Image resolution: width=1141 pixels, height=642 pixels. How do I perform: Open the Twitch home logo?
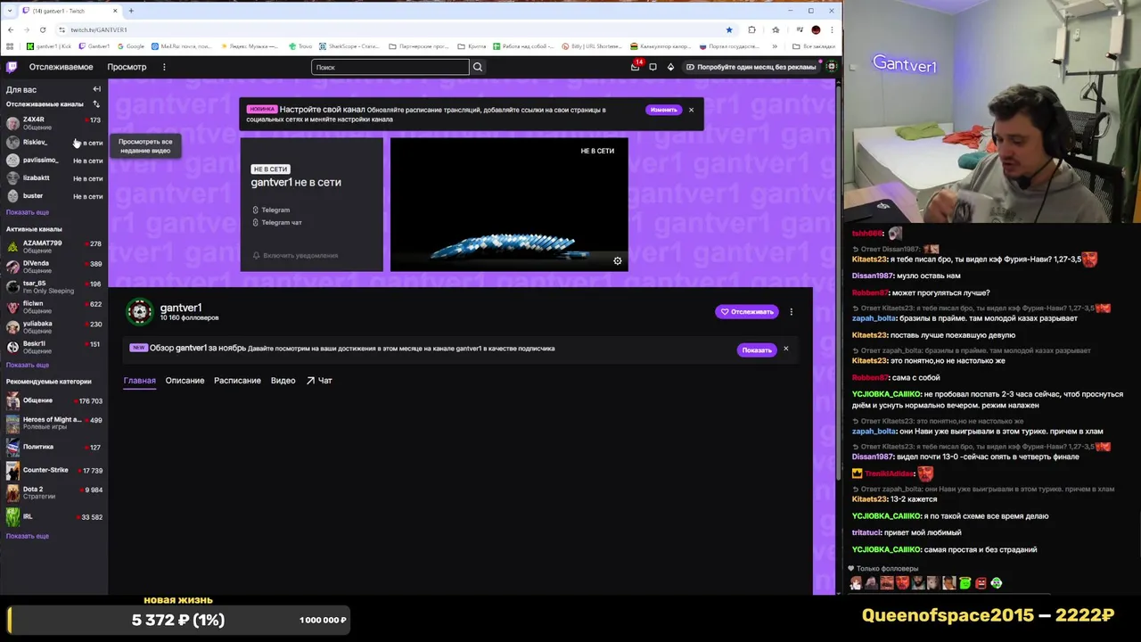(x=12, y=67)
